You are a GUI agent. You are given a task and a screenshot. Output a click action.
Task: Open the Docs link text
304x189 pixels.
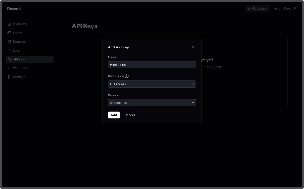(287, 9)
